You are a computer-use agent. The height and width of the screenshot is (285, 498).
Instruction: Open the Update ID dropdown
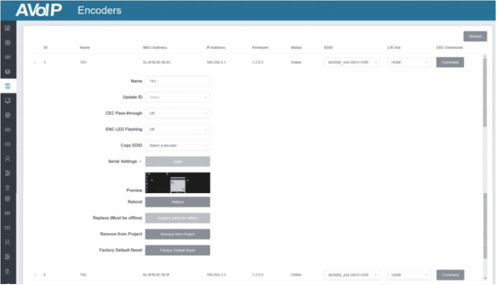178,97
